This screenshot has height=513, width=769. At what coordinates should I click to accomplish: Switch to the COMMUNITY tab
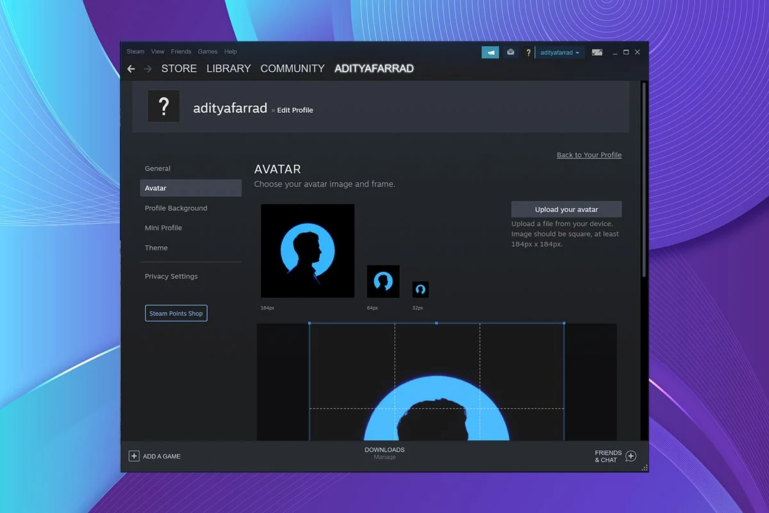[292, 69]
